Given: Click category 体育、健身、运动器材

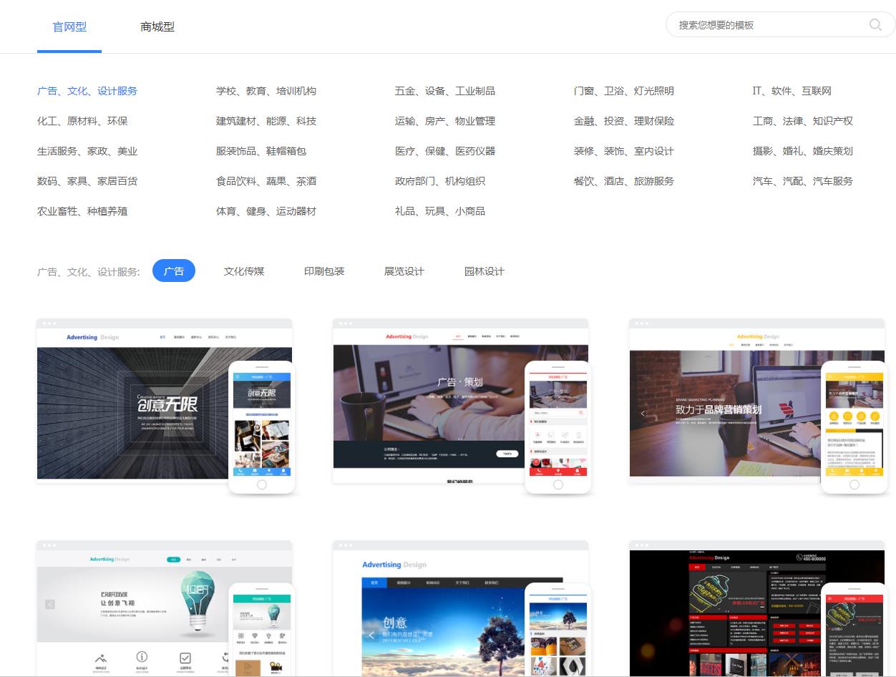Looking at the screenshot, I should 266,211.
